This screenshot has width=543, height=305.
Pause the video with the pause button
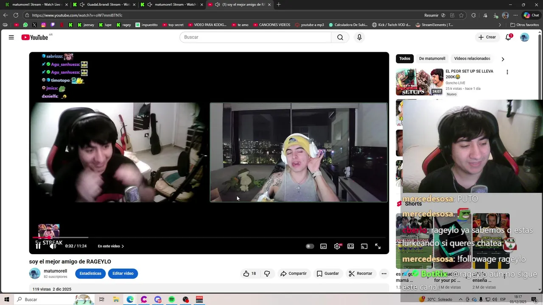(38, 246)
